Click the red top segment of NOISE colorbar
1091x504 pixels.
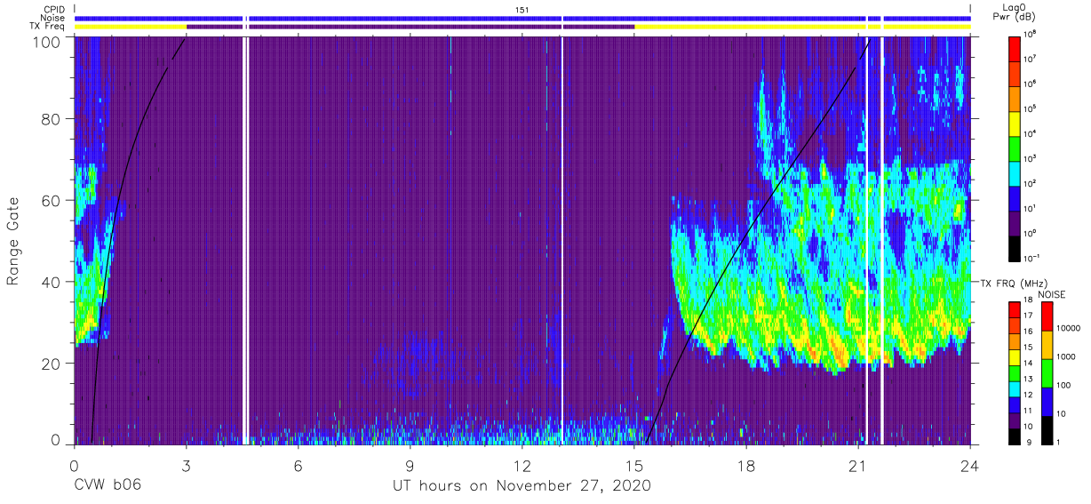click(x=1046, y=316)
